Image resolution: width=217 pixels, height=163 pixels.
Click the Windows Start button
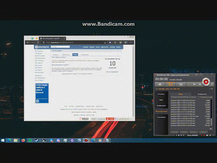[3, 140]
